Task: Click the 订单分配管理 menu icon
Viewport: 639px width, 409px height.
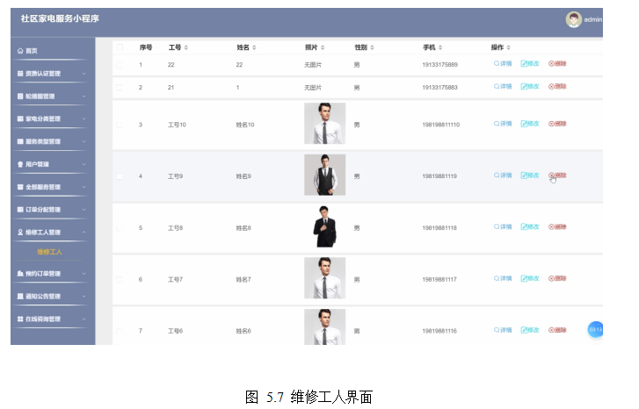Action: (20, 210)
